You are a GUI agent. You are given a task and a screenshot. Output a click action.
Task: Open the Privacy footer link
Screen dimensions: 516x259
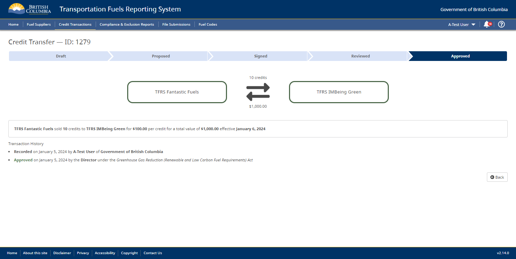pos(83,253)
